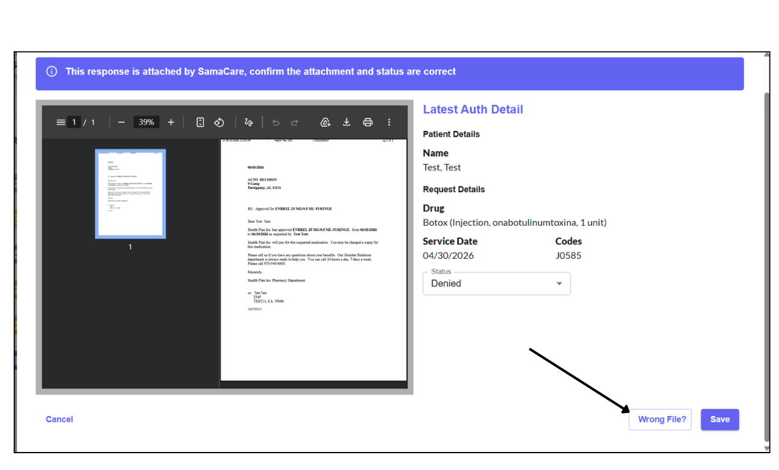The width and height of the screenshot is (779, 470).
Task: Download the PDF attachment
Action: pos(347,122)
